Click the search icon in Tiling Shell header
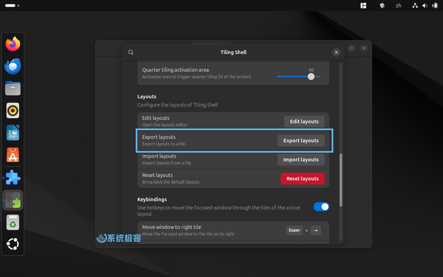The height and width of the screenshot is (277, 443). pos(130,52)
